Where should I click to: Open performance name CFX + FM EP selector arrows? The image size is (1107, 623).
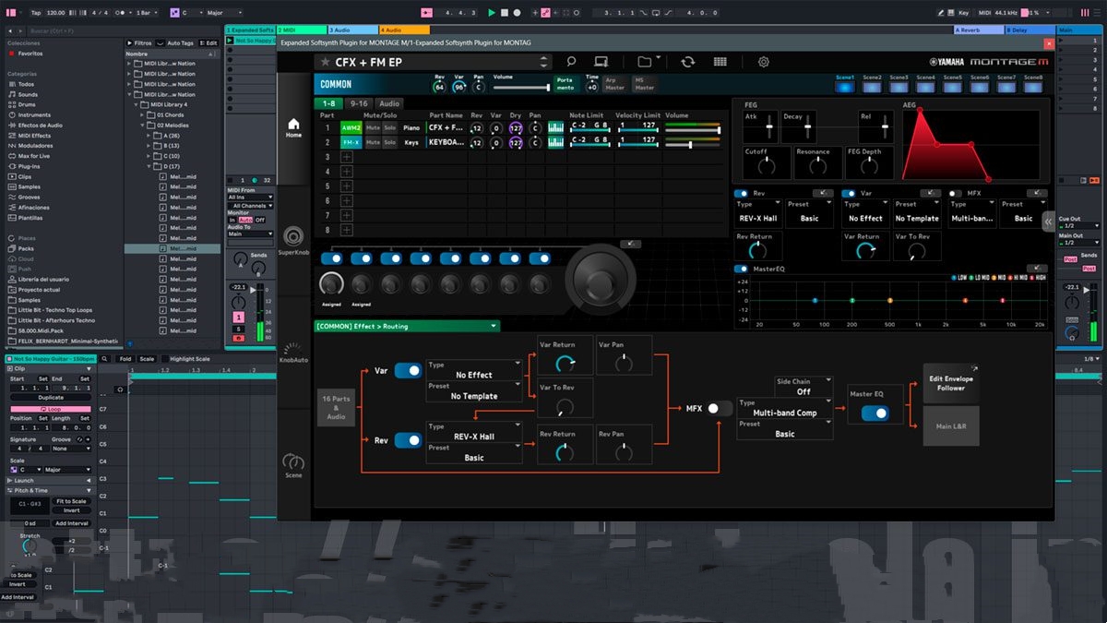544,62
